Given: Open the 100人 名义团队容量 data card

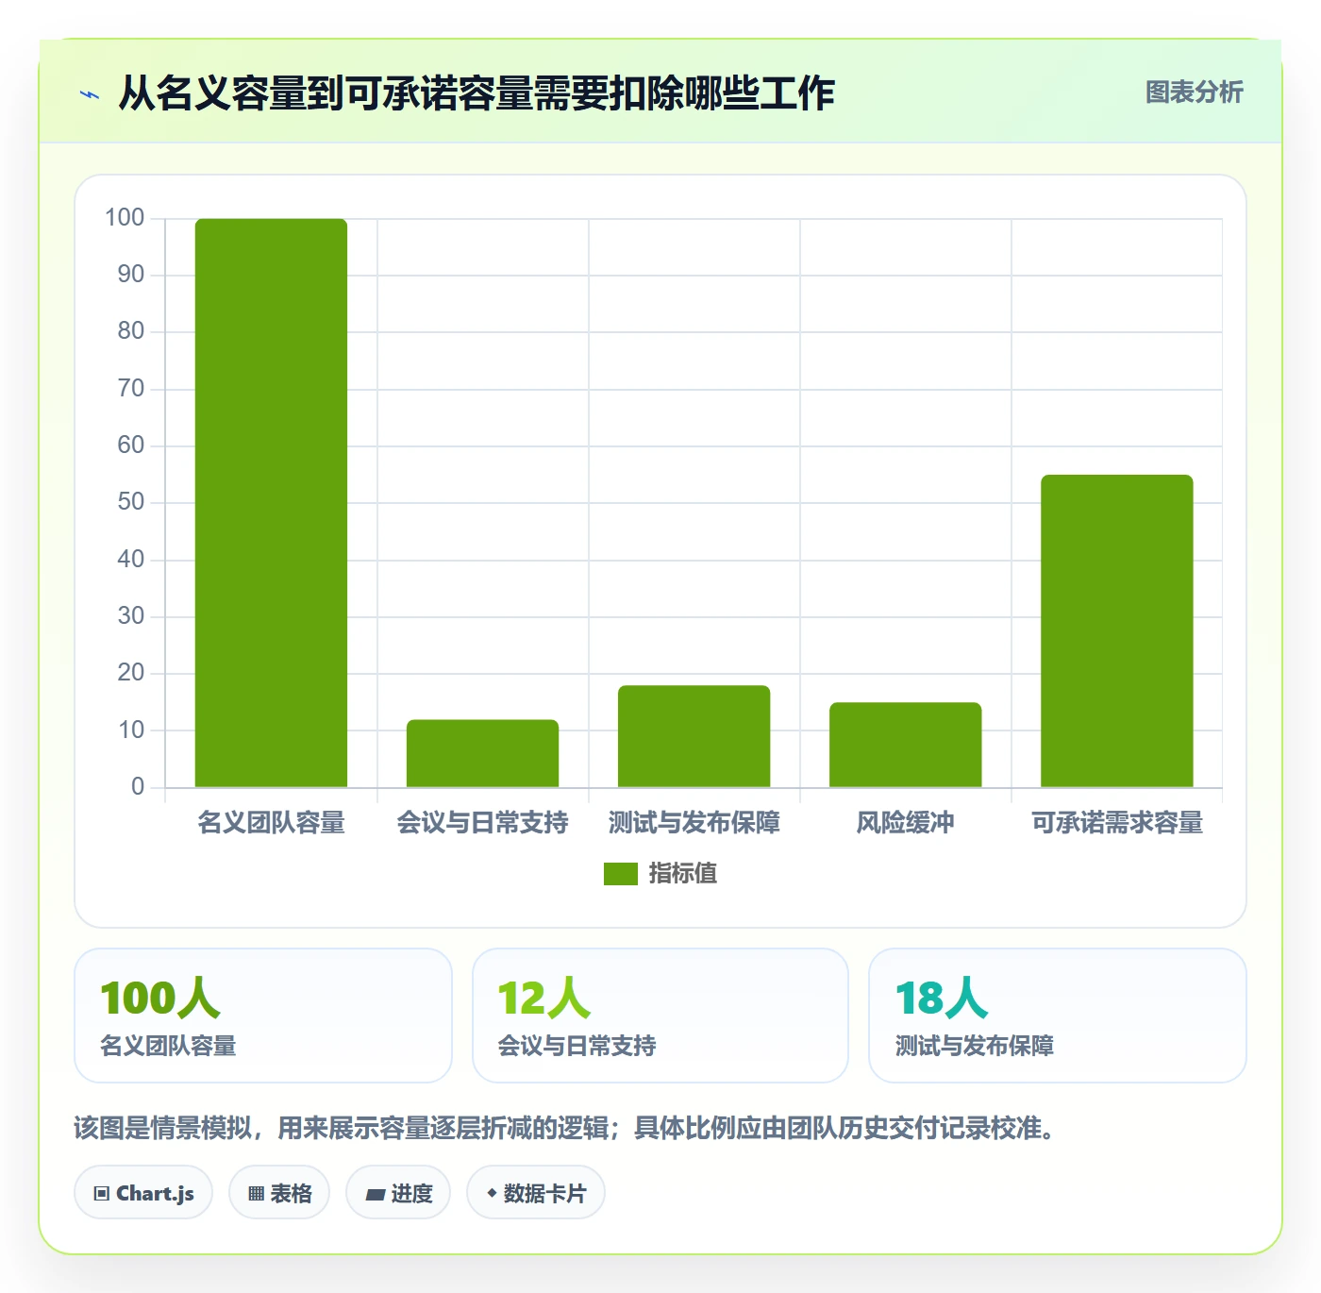Looking at the screenshot, I should [x=263, y=1016].
